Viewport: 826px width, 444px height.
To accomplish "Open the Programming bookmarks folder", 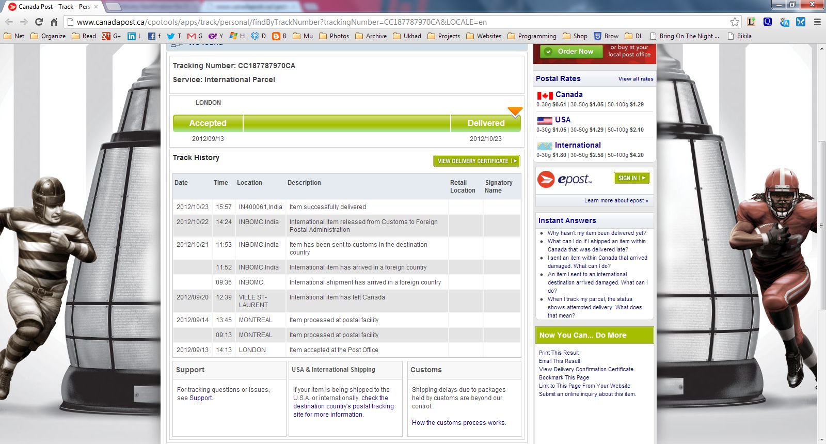I will coord(532,36).
